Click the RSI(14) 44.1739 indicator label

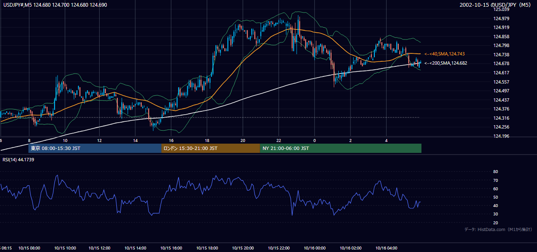pos(18,160)
